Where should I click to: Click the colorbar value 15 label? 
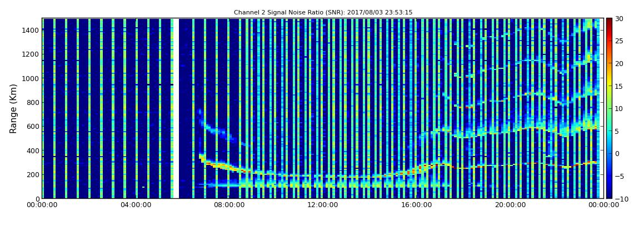619,86
